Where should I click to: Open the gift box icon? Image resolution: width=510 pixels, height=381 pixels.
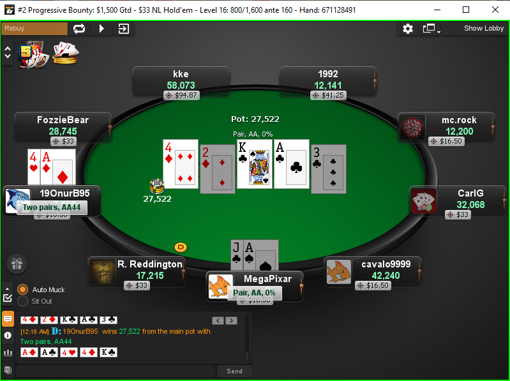coord(17,264)
